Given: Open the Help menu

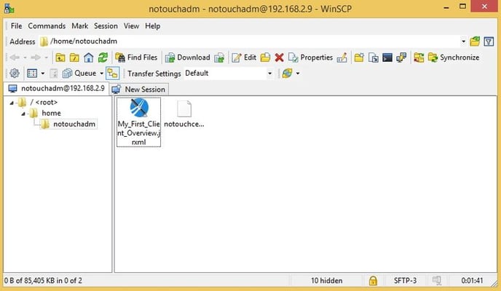Looking at the screenshot, I should pos(152,26).
